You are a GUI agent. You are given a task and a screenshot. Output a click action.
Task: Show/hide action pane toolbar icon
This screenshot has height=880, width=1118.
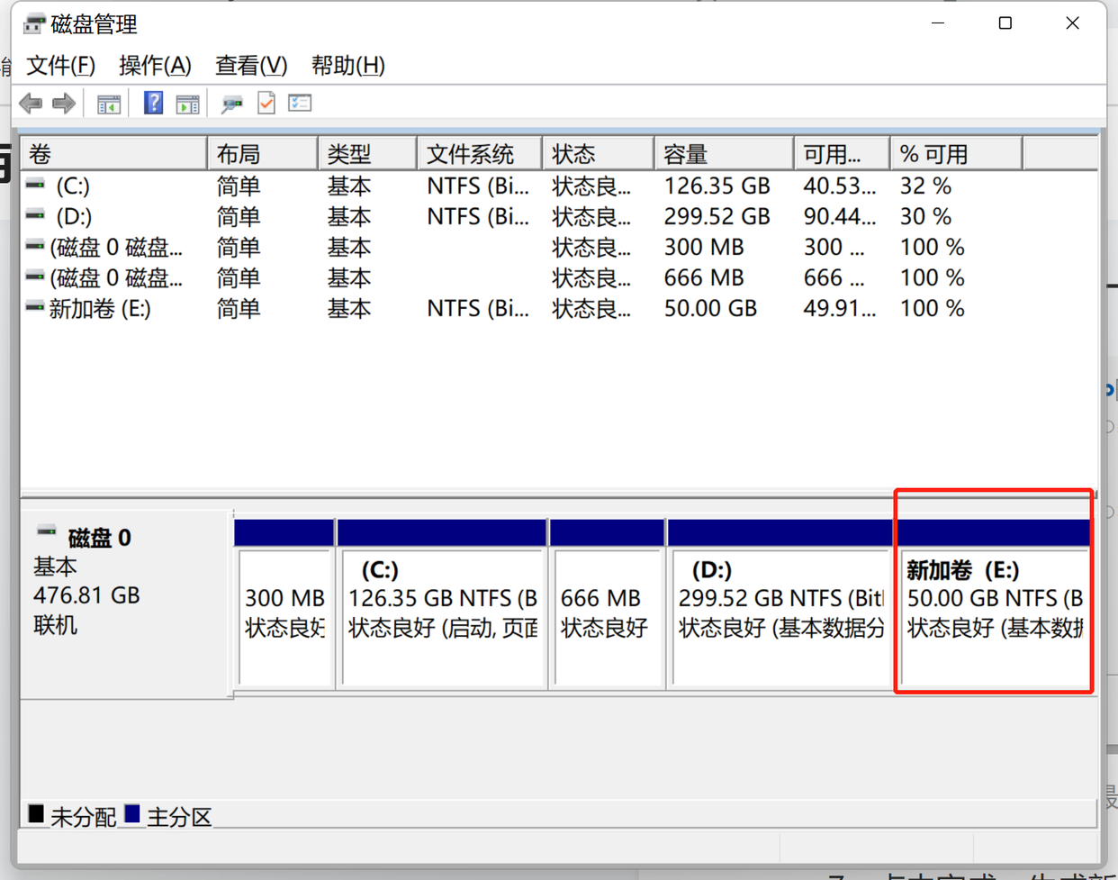click(x=188, y=104)
